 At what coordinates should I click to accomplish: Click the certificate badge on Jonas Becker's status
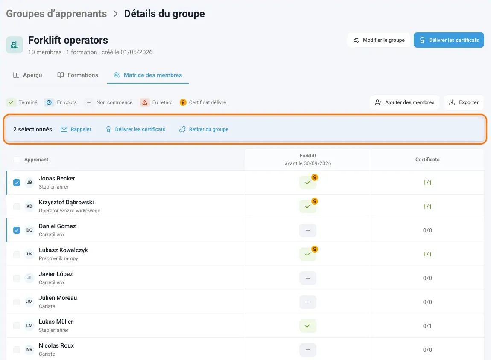pyautogui.click(x=315, y=177)
